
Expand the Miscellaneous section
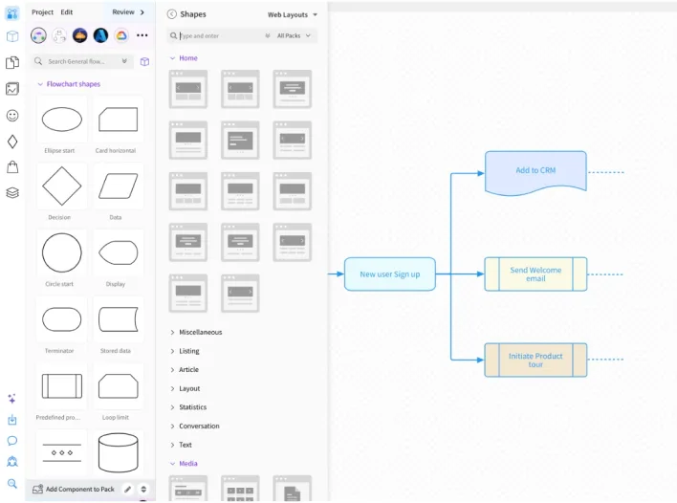[196, 332]
